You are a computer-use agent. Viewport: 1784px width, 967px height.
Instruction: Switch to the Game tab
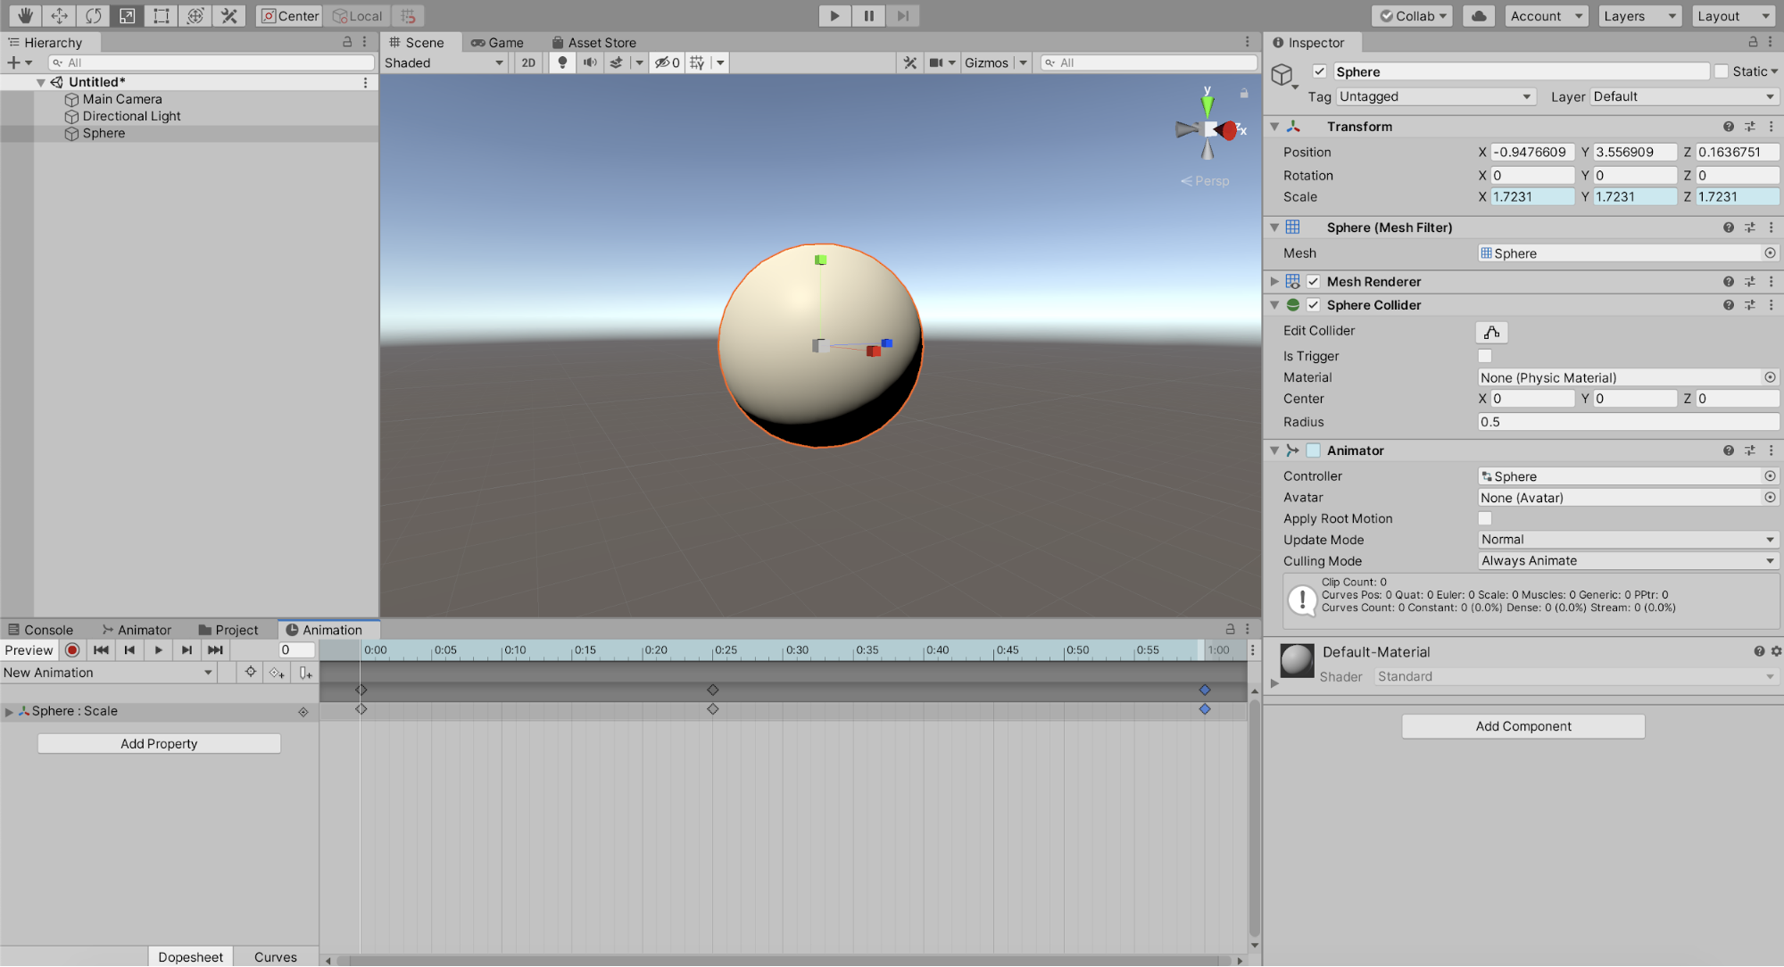[x=498, y=42]
